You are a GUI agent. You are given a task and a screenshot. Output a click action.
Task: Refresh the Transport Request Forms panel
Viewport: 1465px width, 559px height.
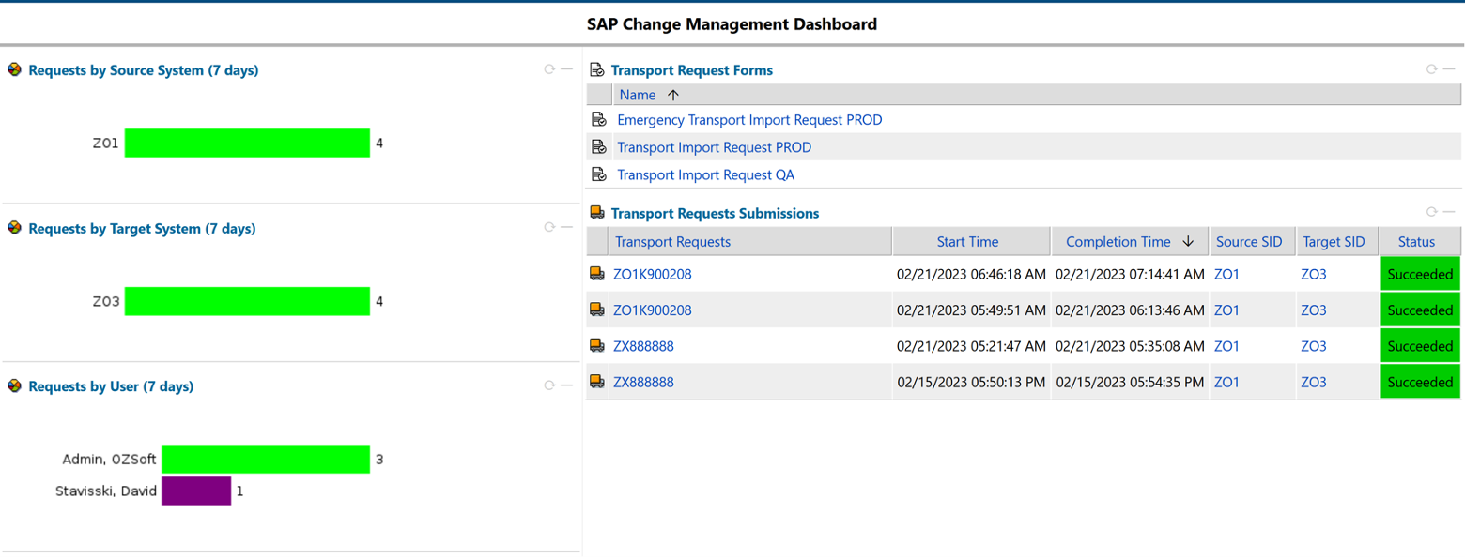pyautogui.click(x=1432, y=68)
